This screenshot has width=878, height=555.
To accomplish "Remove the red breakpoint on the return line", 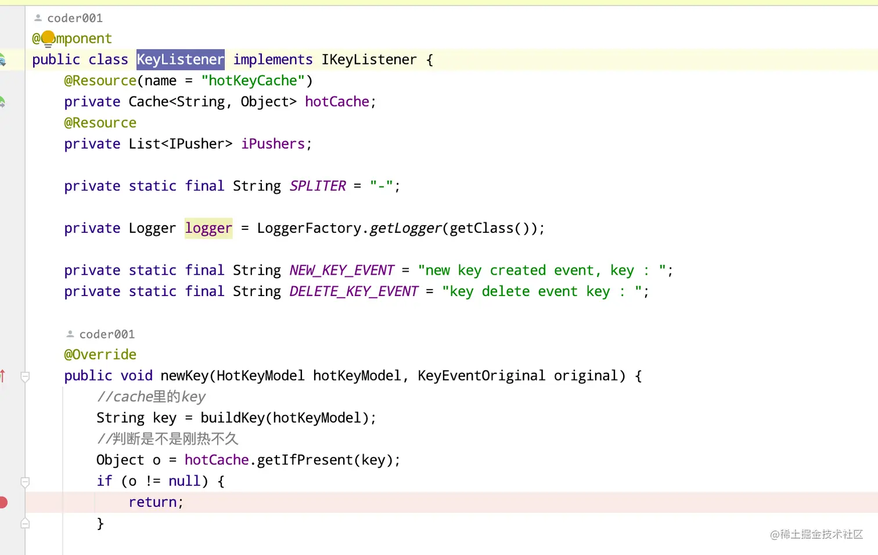I will (3, 502).
